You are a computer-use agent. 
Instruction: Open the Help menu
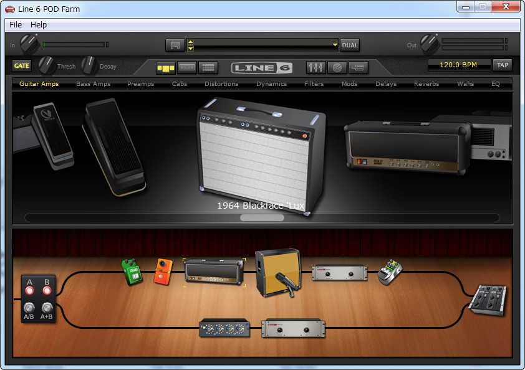tap(39, 25)
